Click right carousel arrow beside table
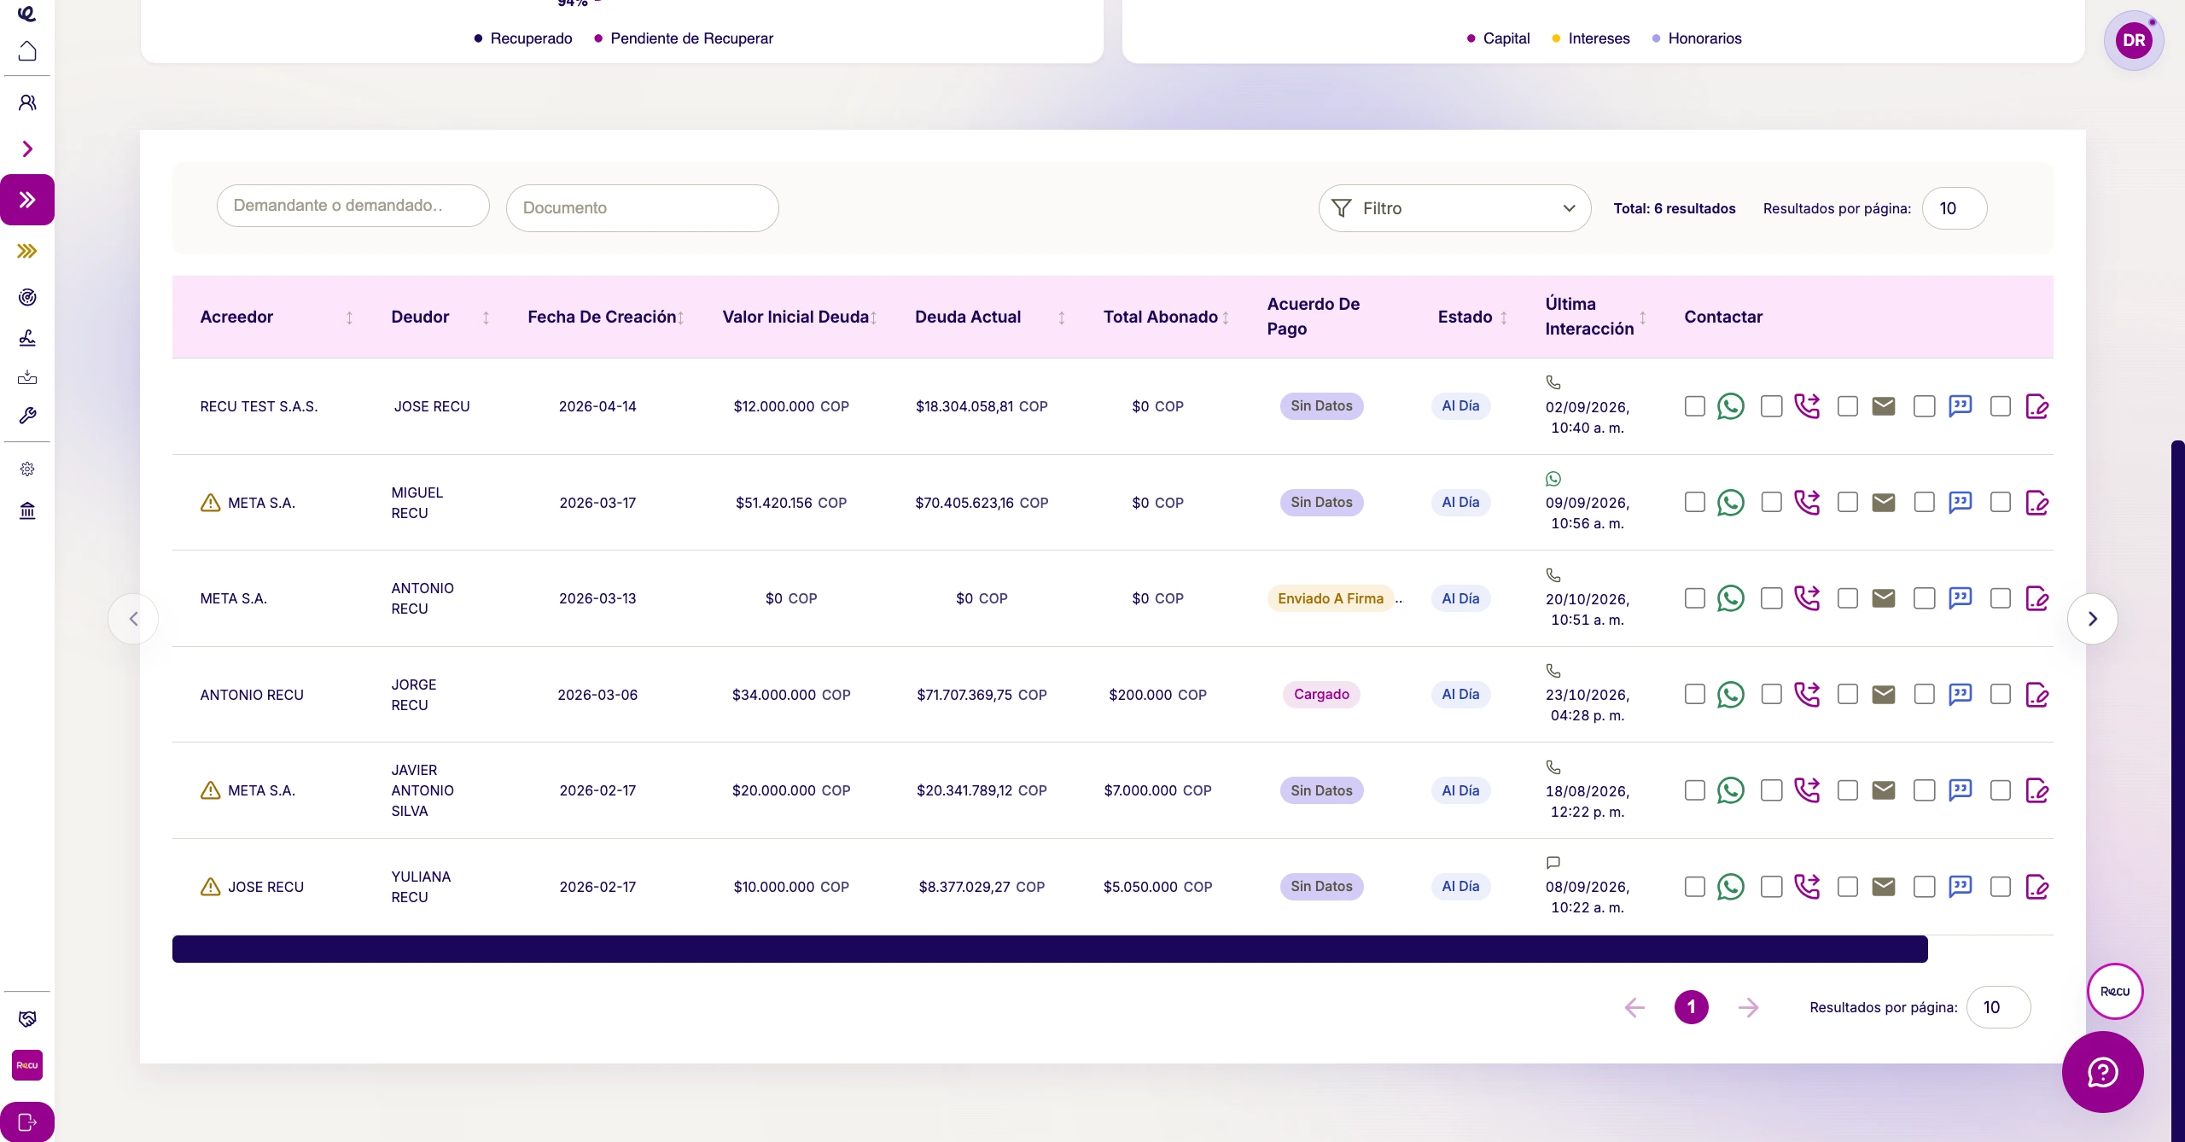 tap(2092, 619)
